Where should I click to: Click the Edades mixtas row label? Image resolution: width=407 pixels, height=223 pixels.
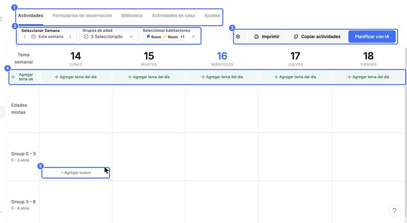click(19, 109)
